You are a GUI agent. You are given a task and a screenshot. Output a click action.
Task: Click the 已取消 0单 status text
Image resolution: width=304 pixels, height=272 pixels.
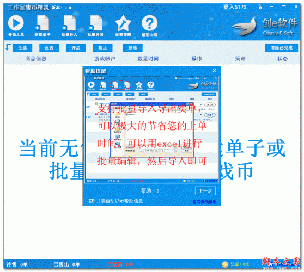tap(120, 264)
